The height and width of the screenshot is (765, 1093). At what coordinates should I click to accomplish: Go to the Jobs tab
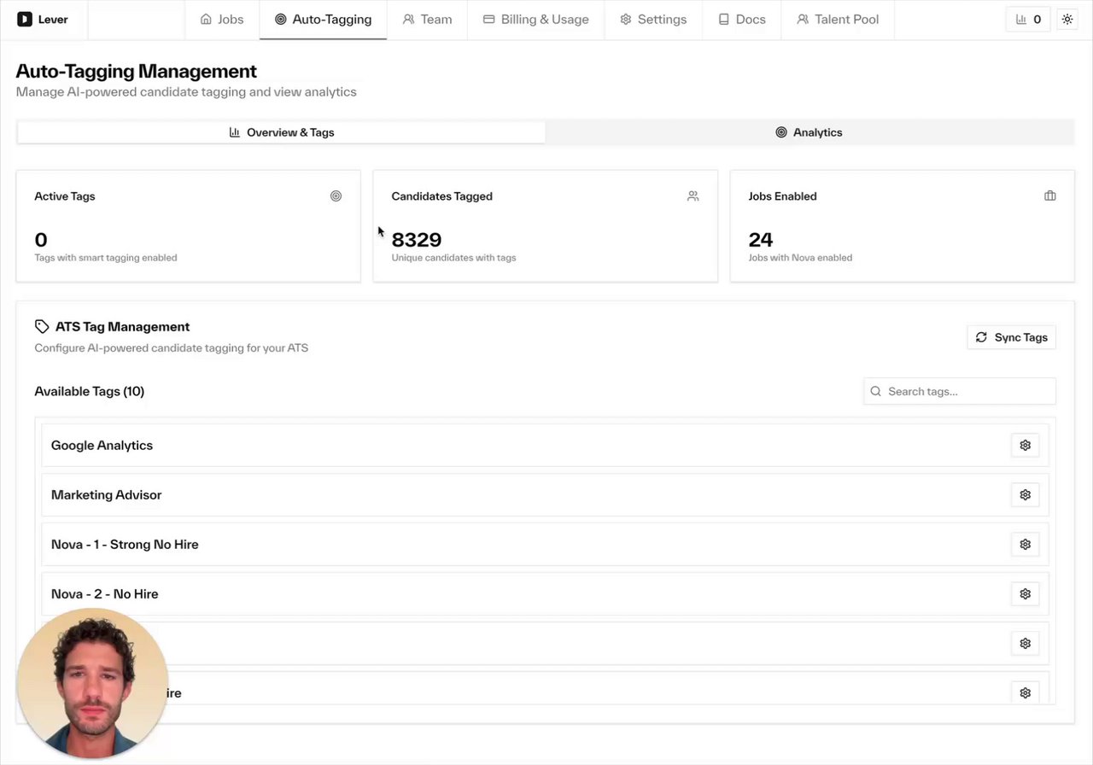222,19
